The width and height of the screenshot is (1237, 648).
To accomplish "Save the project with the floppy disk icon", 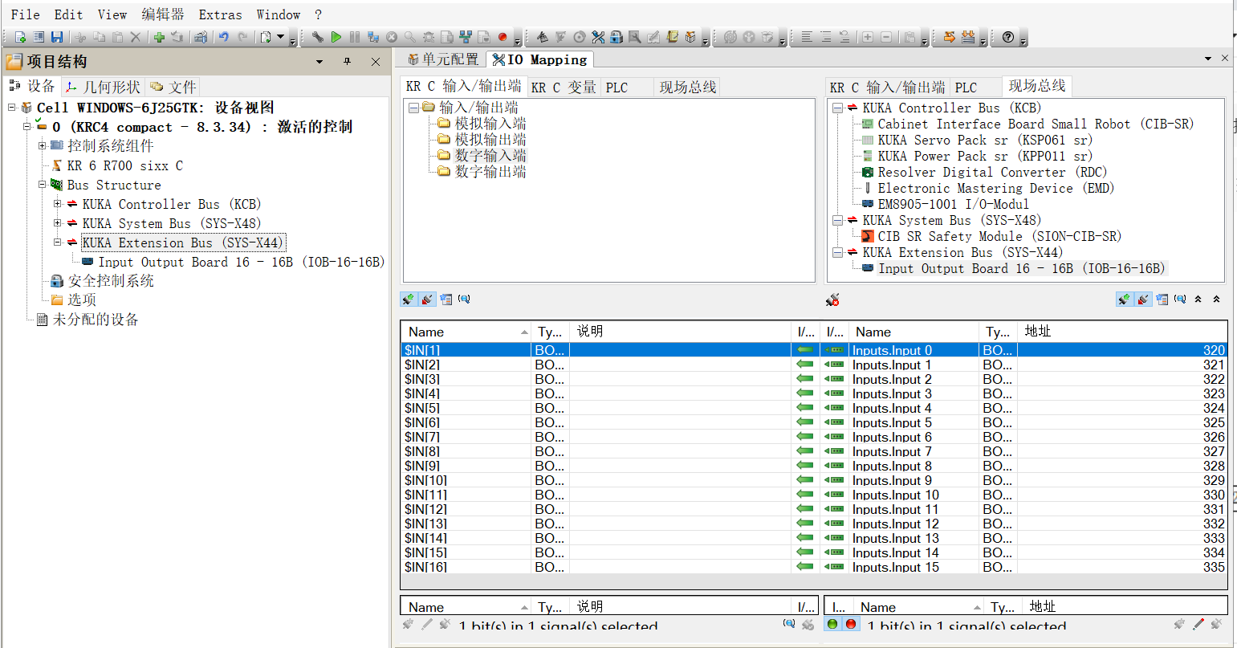I will click(x=57, y=37).
